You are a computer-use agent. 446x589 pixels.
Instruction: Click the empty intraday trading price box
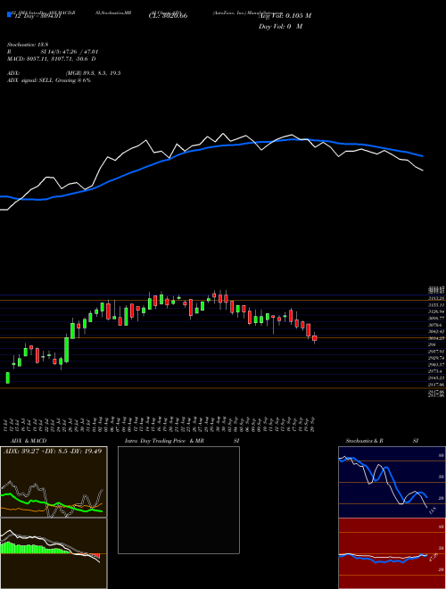tap(178, 500)
